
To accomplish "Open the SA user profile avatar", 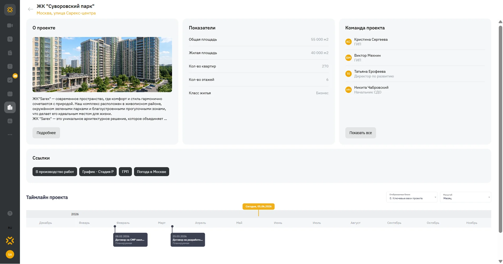I will point(10,254).
